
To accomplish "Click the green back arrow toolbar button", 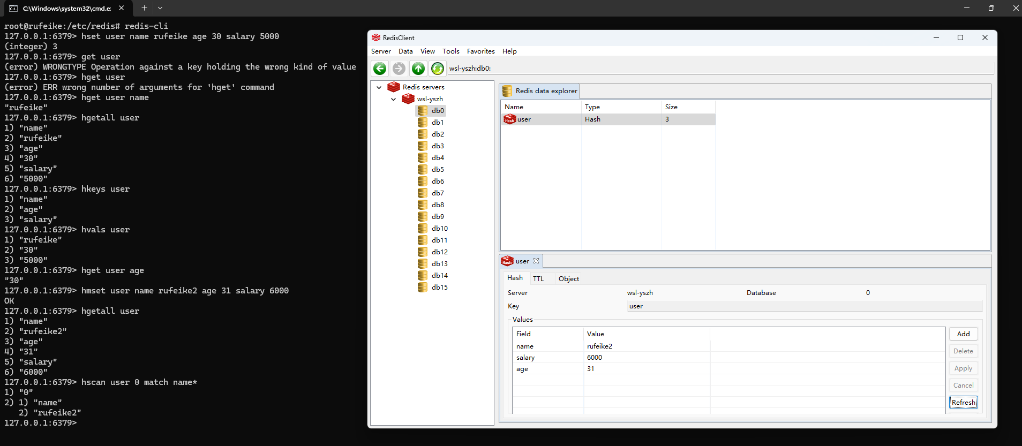I will tap(380, 69).
